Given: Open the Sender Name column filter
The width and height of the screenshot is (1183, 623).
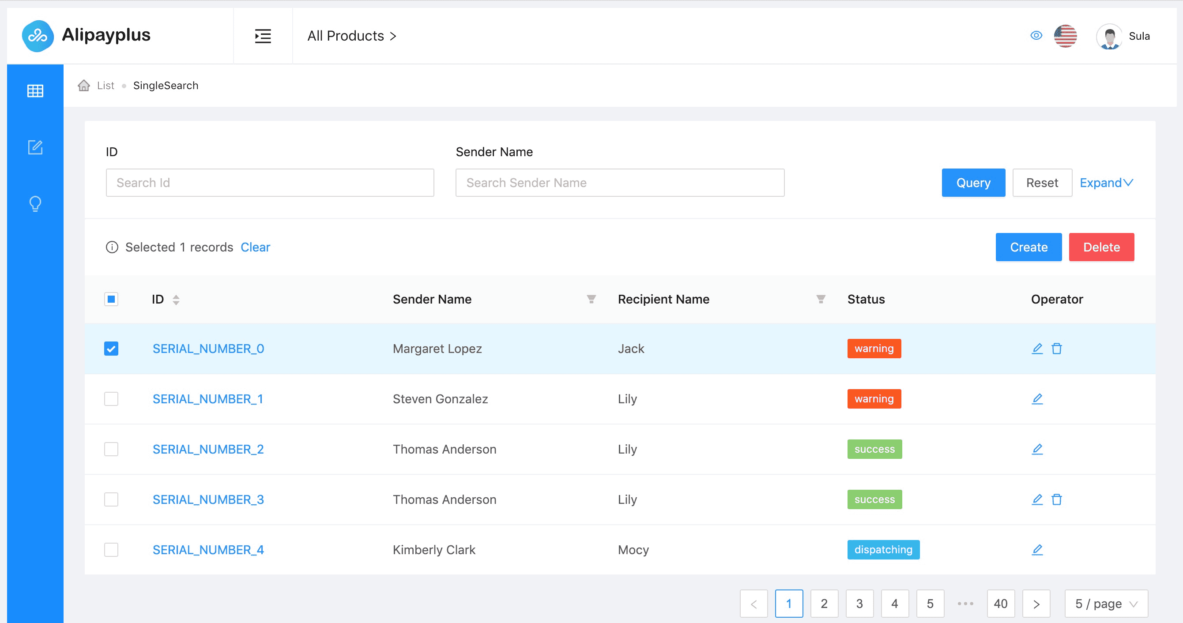Looking at the screenshot, I should coord(591,299).
